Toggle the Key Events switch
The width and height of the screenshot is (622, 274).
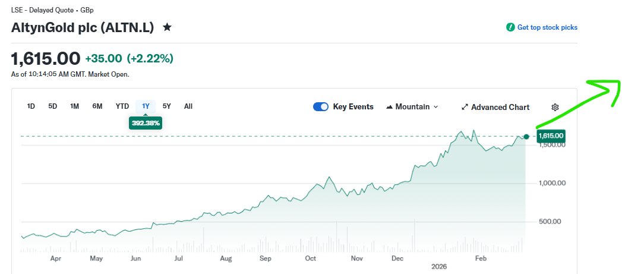(x=321, y=107)
